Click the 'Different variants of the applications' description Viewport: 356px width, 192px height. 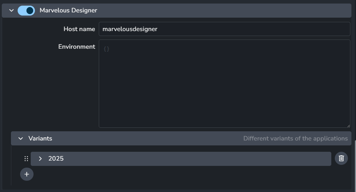click(x=295, y=138)
